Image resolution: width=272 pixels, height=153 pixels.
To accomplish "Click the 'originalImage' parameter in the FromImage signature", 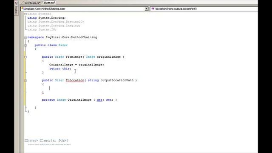I will [x=109, y=57].
